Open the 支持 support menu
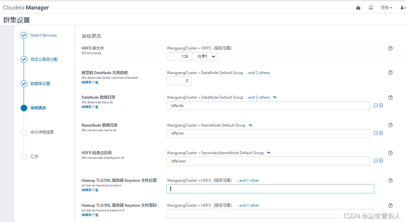The width and height of the screenshot is (406, 222). [x=386, y=8]
